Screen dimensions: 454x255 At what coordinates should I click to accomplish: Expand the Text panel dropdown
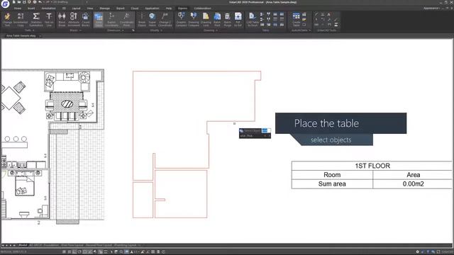pyautogui.click(x=30, y=30)
